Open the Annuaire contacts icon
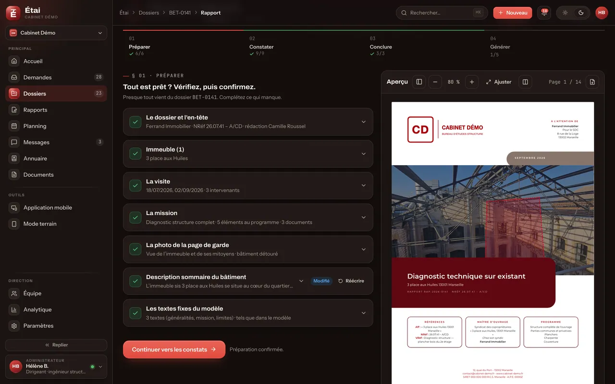The height and width of the screenshot is (384, 615). [x=14, y=158]
